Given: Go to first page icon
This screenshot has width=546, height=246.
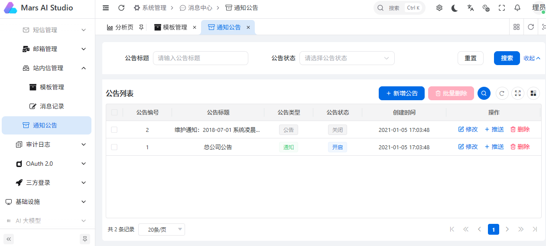Looking at the screenshot, I should pos(452,229).
